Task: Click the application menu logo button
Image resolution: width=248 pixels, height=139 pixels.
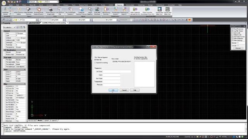Action: tap(4, 3)
